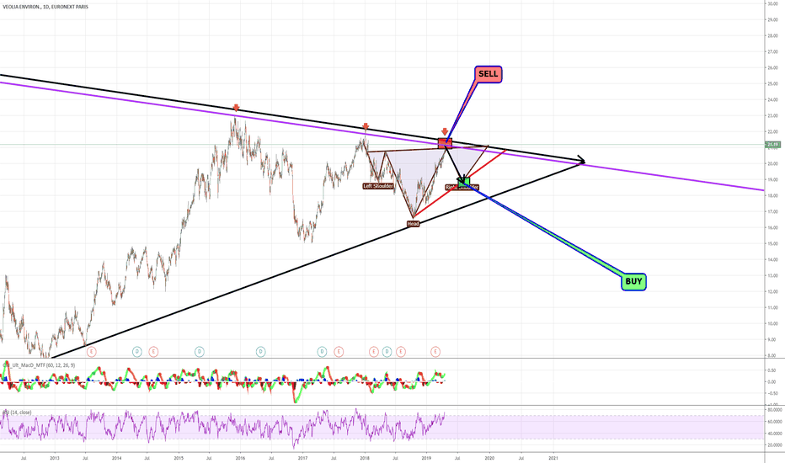The width and height of the screenshot is (785, 463).
Task: Click the 2020 label on time axis
Action: (489, 458)
